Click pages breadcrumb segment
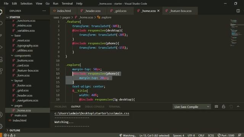The image size is (244, 137). pos(66,18)
